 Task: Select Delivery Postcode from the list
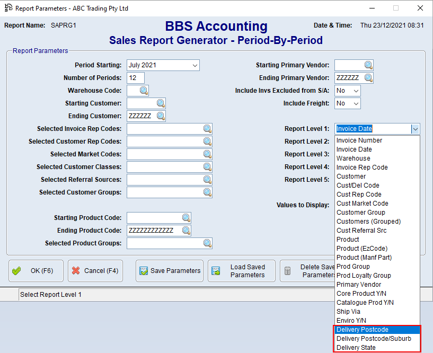click(362, 330)
